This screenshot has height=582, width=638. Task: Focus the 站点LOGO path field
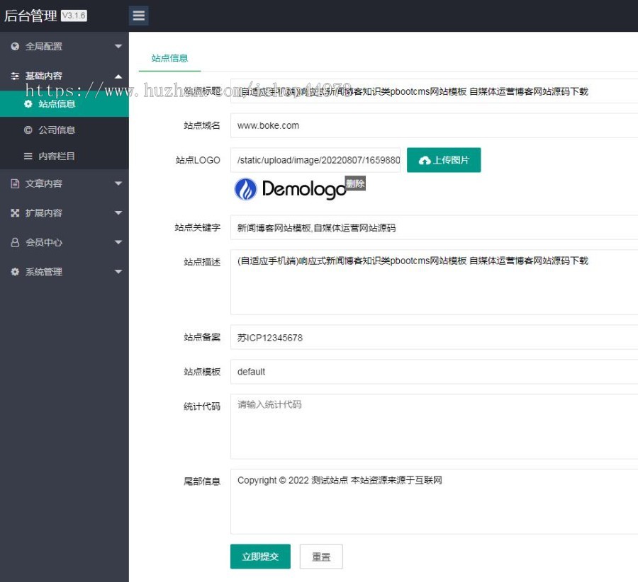(315, 160)
